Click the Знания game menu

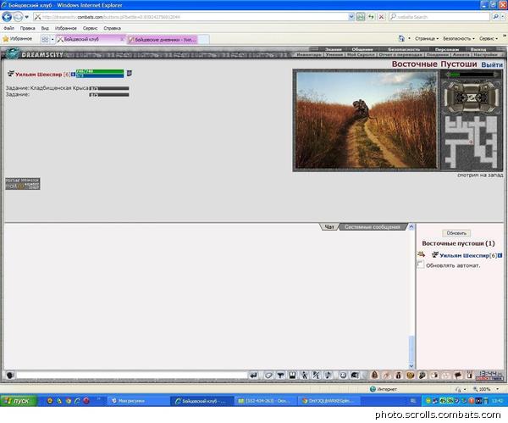pyautogui.click(x=333, y=49)
